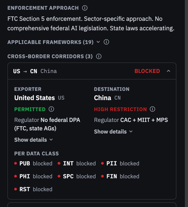Expand the Applicable Frameworks (19) chevron
188x207 pixels.
(x=98, y=42)
